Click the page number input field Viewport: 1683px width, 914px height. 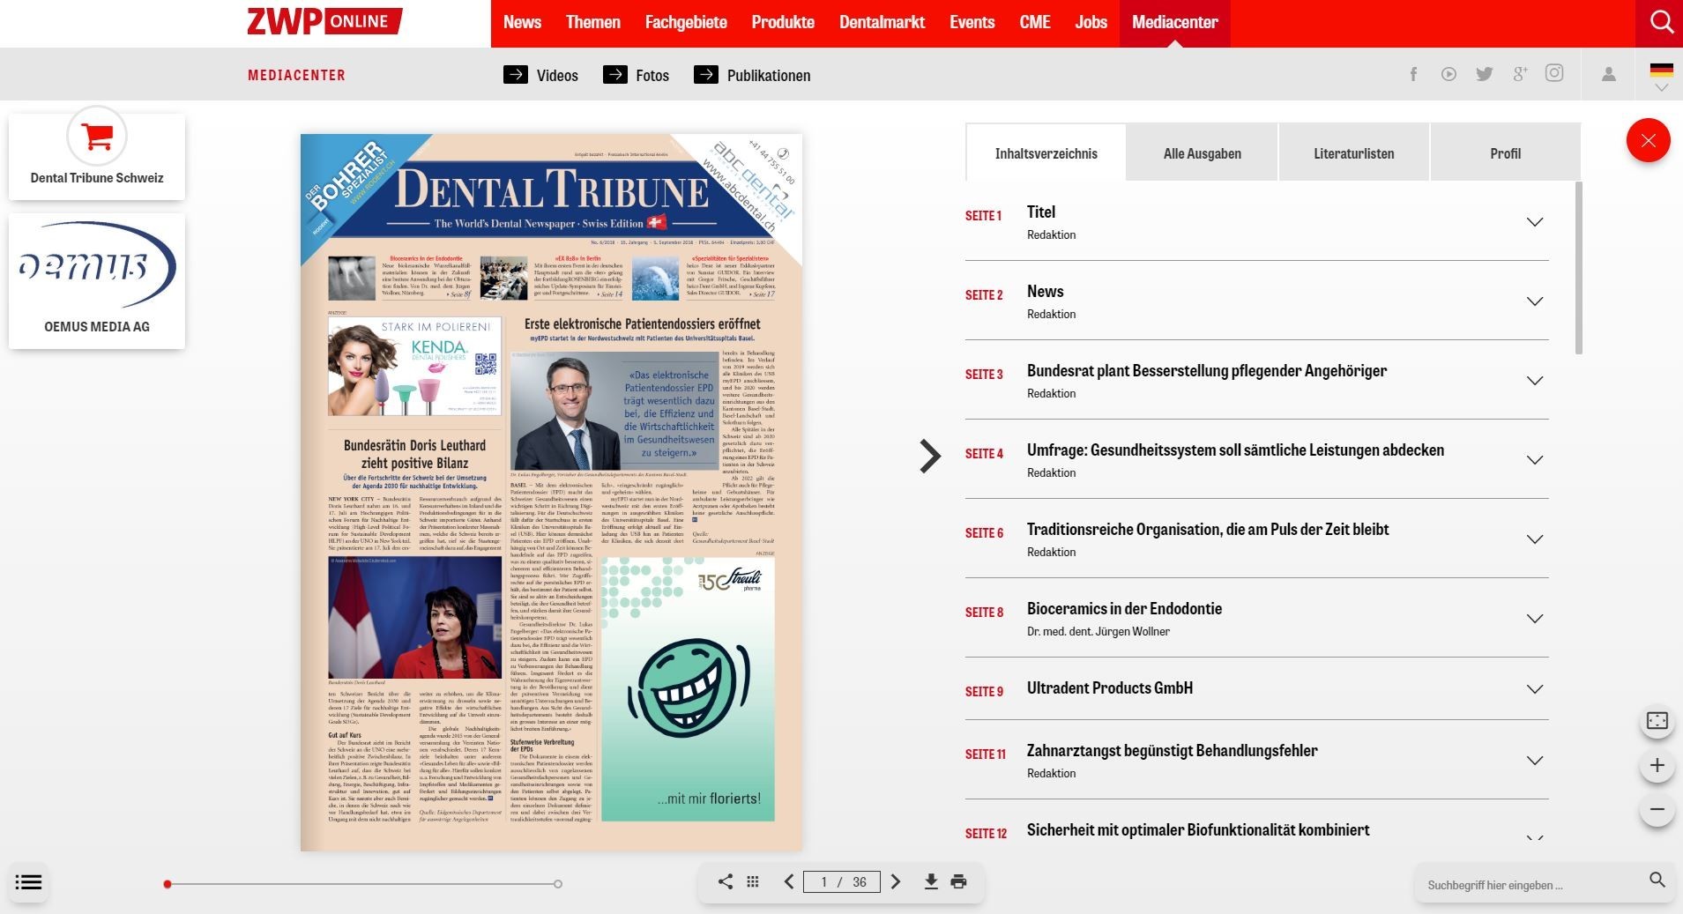point(842,881)
